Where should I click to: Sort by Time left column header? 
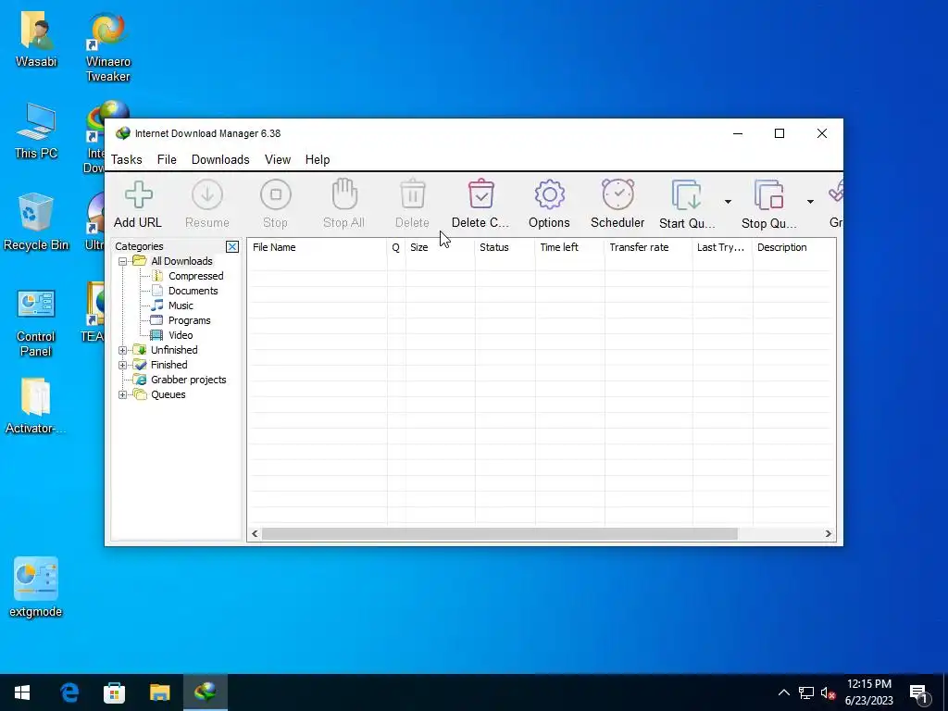(569, 247)
